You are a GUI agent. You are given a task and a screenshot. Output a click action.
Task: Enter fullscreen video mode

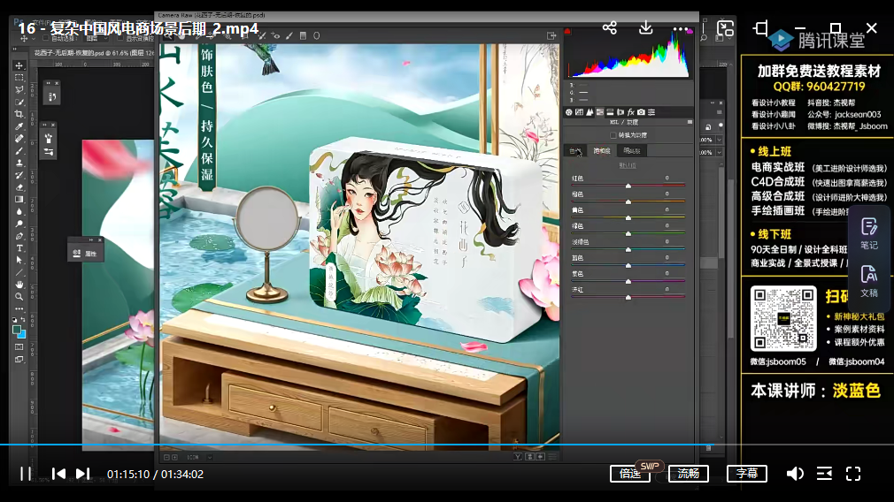click(853, 474)
